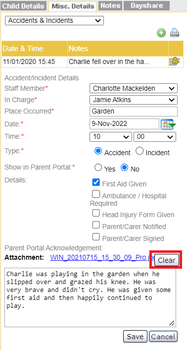Uncheck the First Aid Given checkbox
187x350 pixels.
(x=96, y=182)
